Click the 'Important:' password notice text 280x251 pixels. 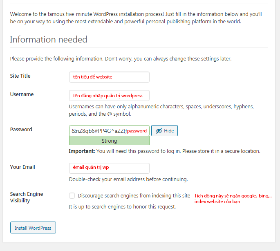point(164,151)
